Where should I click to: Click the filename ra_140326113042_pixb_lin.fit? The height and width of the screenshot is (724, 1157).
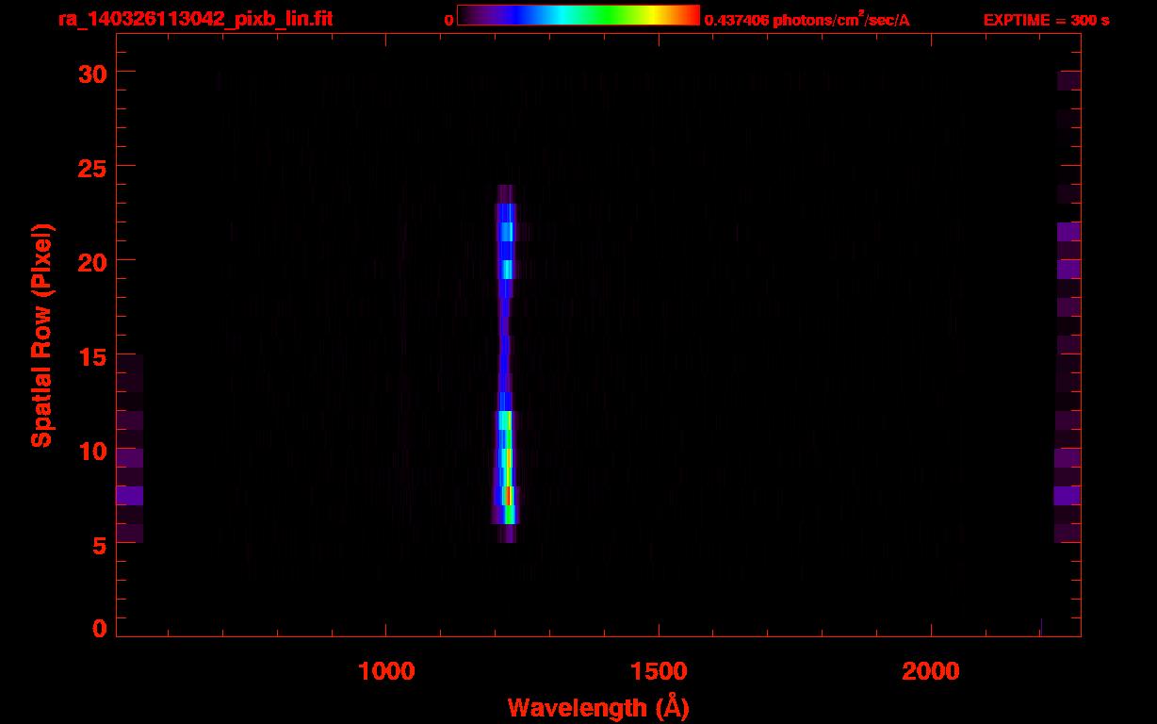[x=195, y=18]
